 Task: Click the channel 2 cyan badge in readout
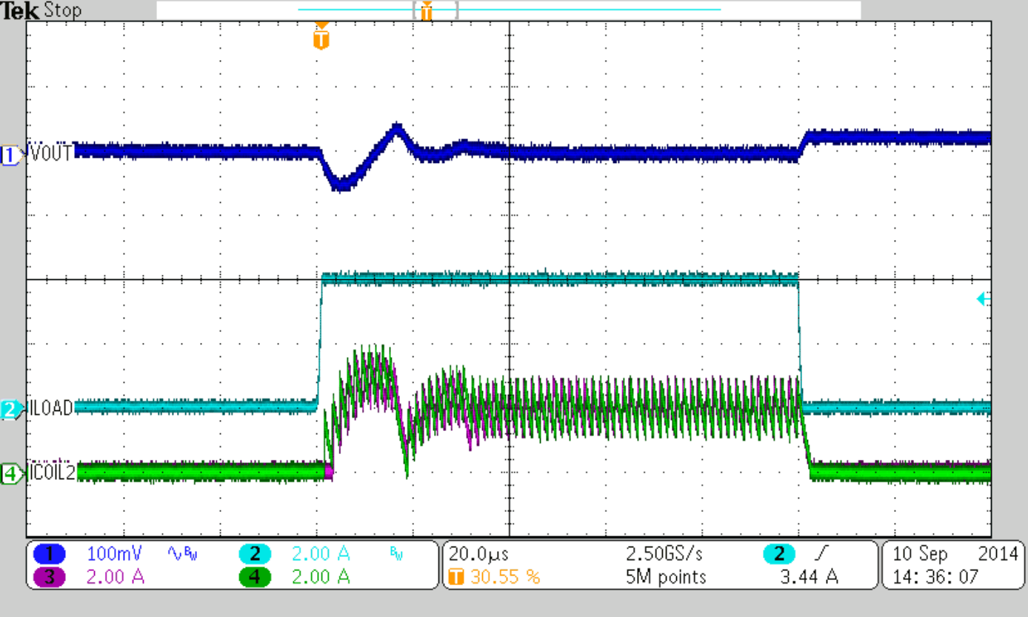(256, 553)
